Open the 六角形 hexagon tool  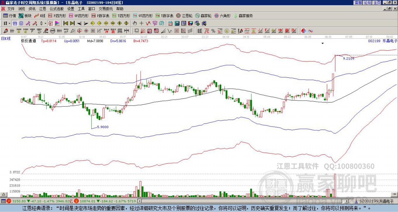pos(223,15)
